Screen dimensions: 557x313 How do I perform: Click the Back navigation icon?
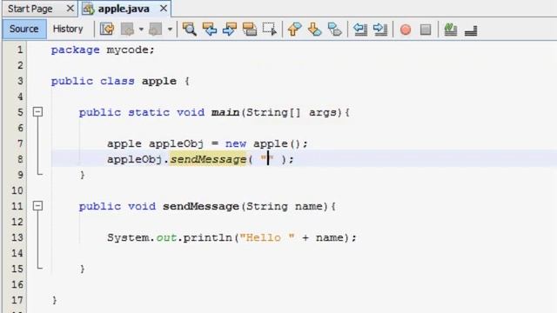click(128, 29)
